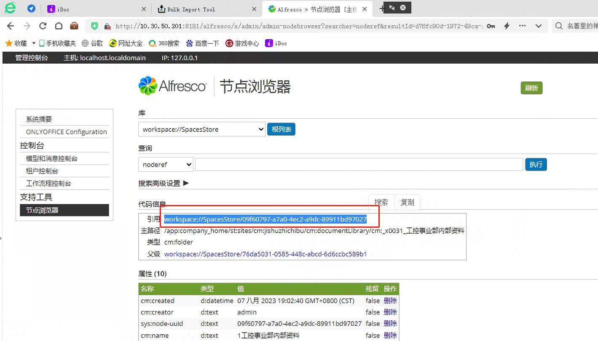Click into the query text input field

pyautogui.click(x=359, y=165)
